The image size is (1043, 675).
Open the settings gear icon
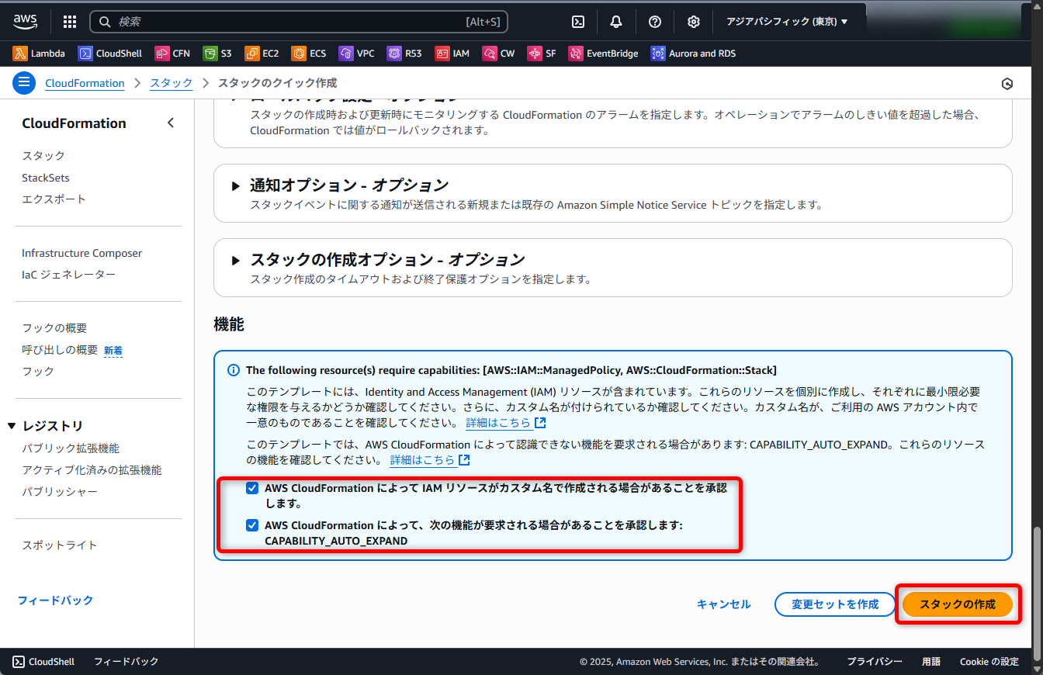694,22
